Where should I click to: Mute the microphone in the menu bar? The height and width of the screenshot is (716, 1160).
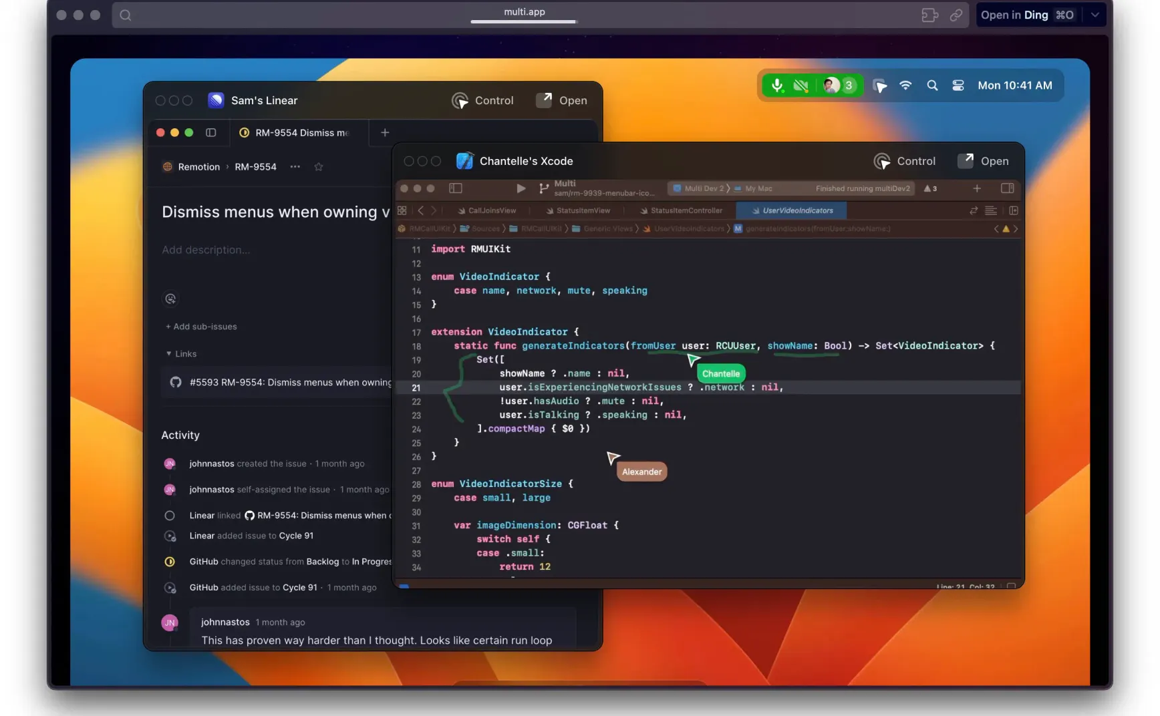pos(777,85)
